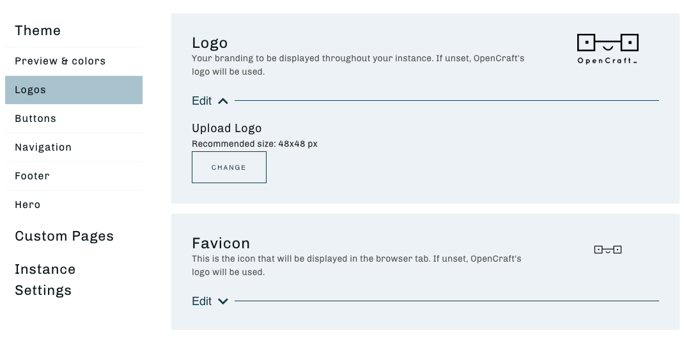Click the small favicon glasses preview
This screenshot has width=684, height=337.
click(x=608, y=250)
